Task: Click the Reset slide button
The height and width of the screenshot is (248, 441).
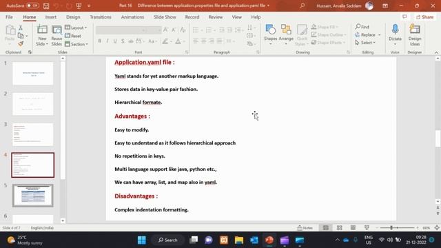Action: (73, 36)
